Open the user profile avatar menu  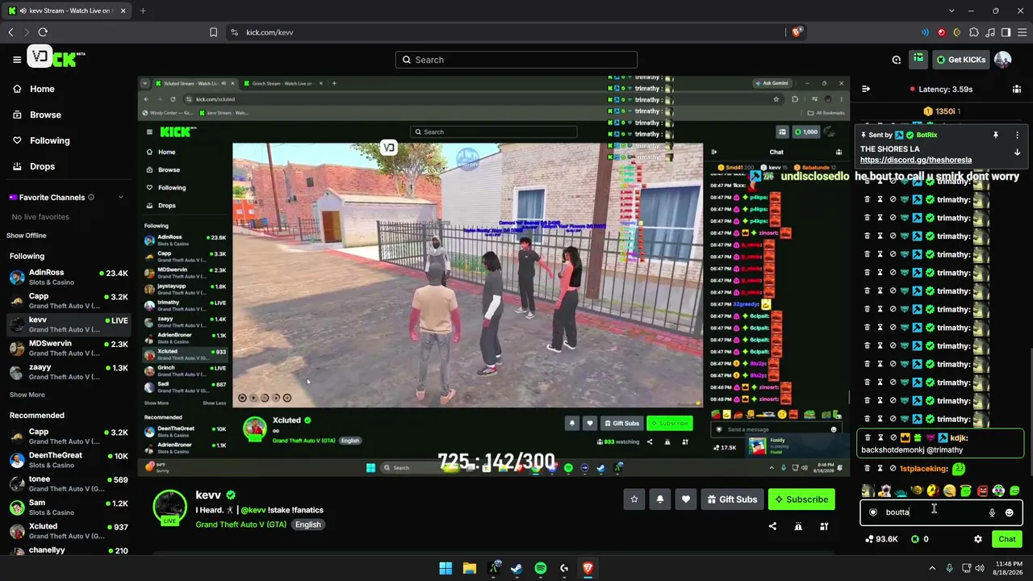point(1002,60)
